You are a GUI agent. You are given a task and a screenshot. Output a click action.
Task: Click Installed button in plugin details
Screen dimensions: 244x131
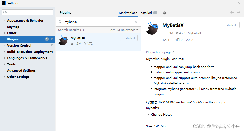coord(230,25)
